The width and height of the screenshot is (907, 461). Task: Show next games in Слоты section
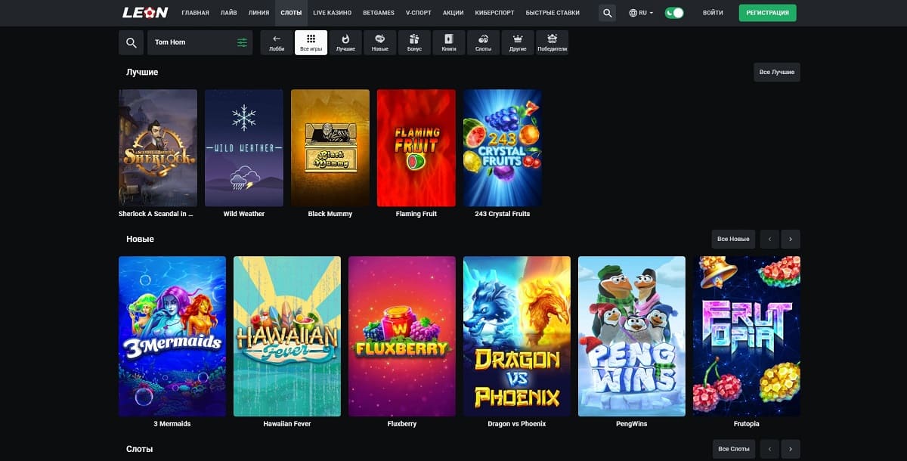tap(791, 449)
